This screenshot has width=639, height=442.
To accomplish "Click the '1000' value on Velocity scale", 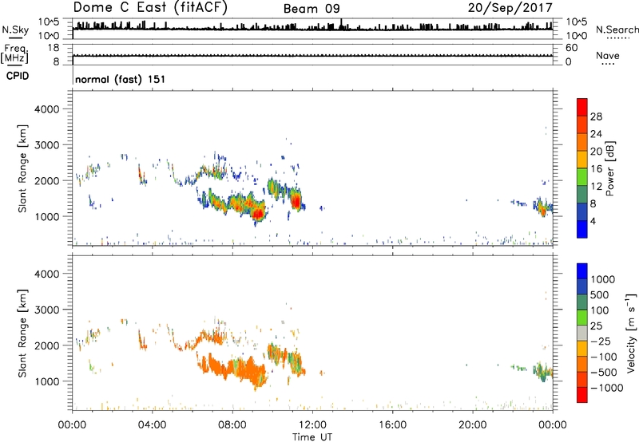I will [603, 279].
